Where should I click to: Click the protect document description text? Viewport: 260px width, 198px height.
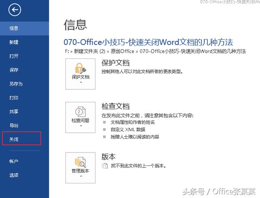tap(142, 72)
